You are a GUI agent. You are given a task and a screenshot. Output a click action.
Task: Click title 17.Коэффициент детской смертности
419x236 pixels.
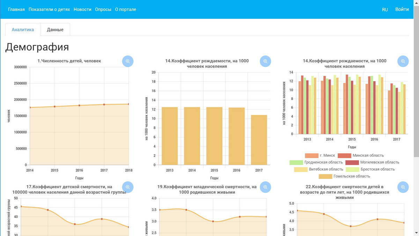[x=69, y=189]
